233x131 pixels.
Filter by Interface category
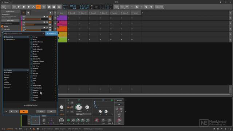click(16, 77)
